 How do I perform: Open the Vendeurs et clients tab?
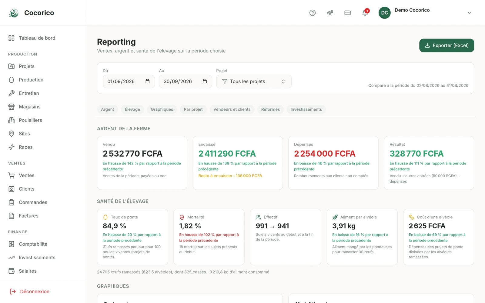click(x=232, y=109)
